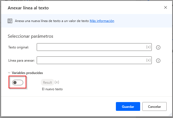This screenshot has width=173, height=118.
Task: Enable the Result variable toggle
Action: [x=18, y=83]
